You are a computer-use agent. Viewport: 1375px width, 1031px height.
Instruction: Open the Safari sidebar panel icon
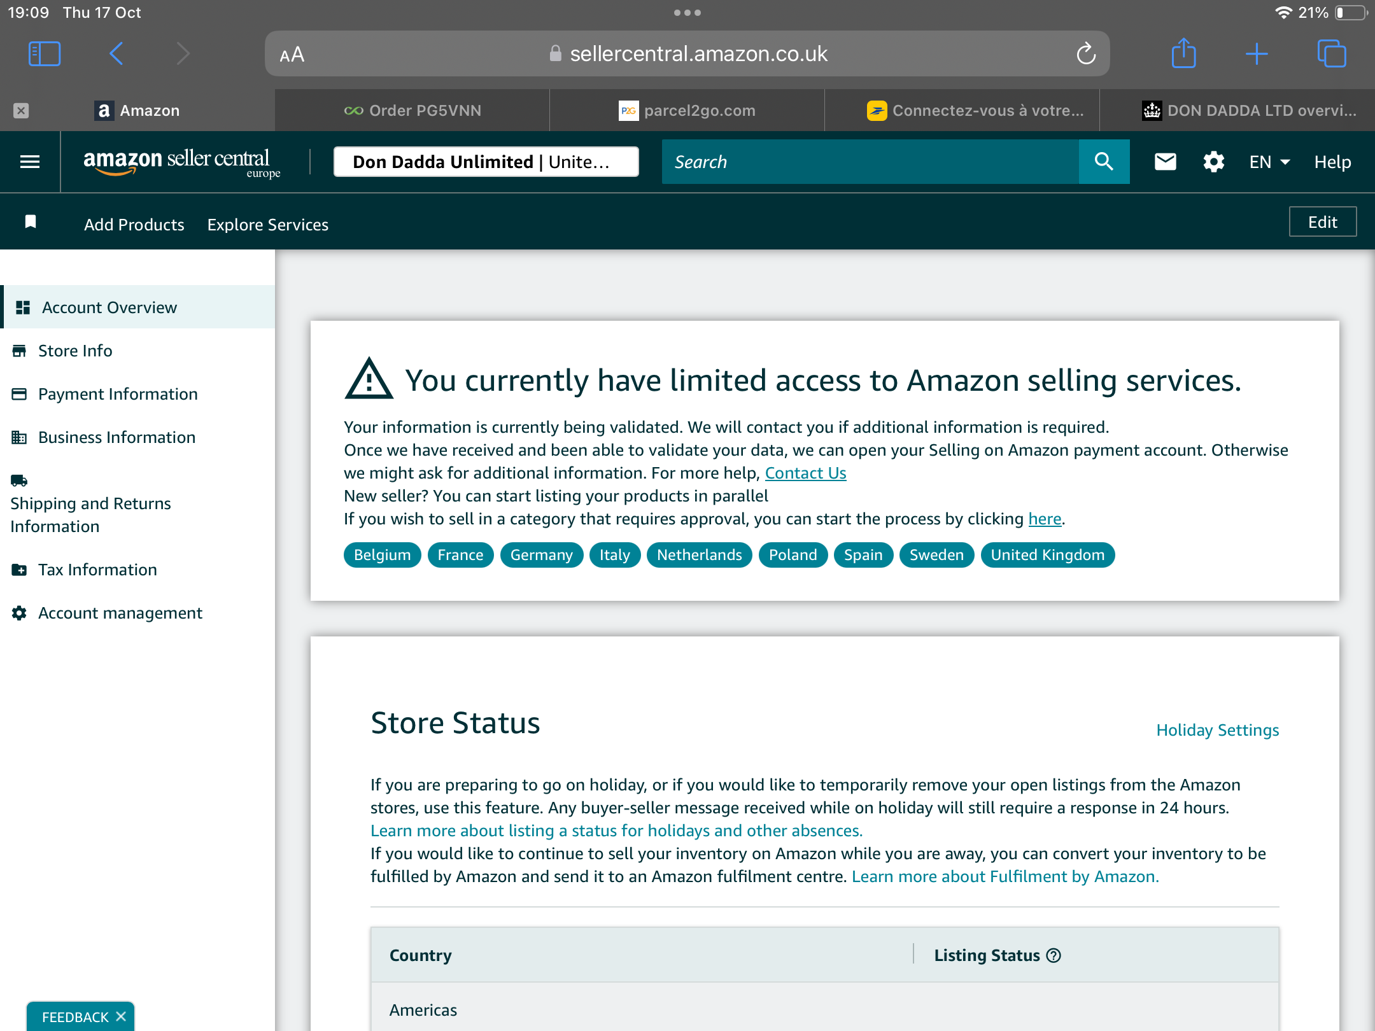(x=45, y=54)
